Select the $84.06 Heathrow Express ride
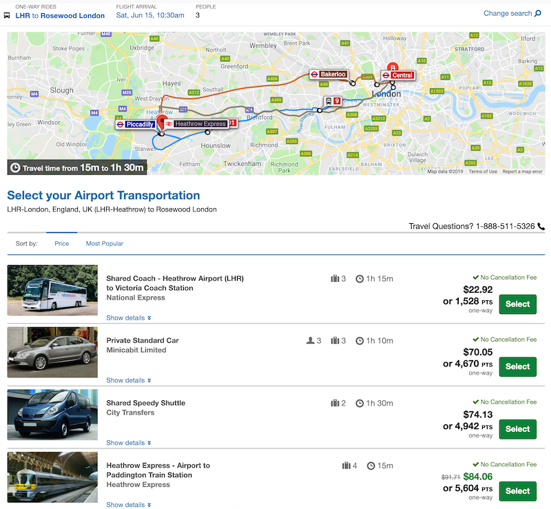This screenshot has width=551, height=509. tap(518, 491)
